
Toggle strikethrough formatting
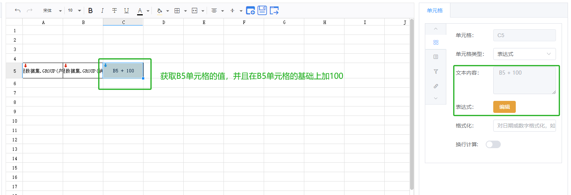[115, 10]
